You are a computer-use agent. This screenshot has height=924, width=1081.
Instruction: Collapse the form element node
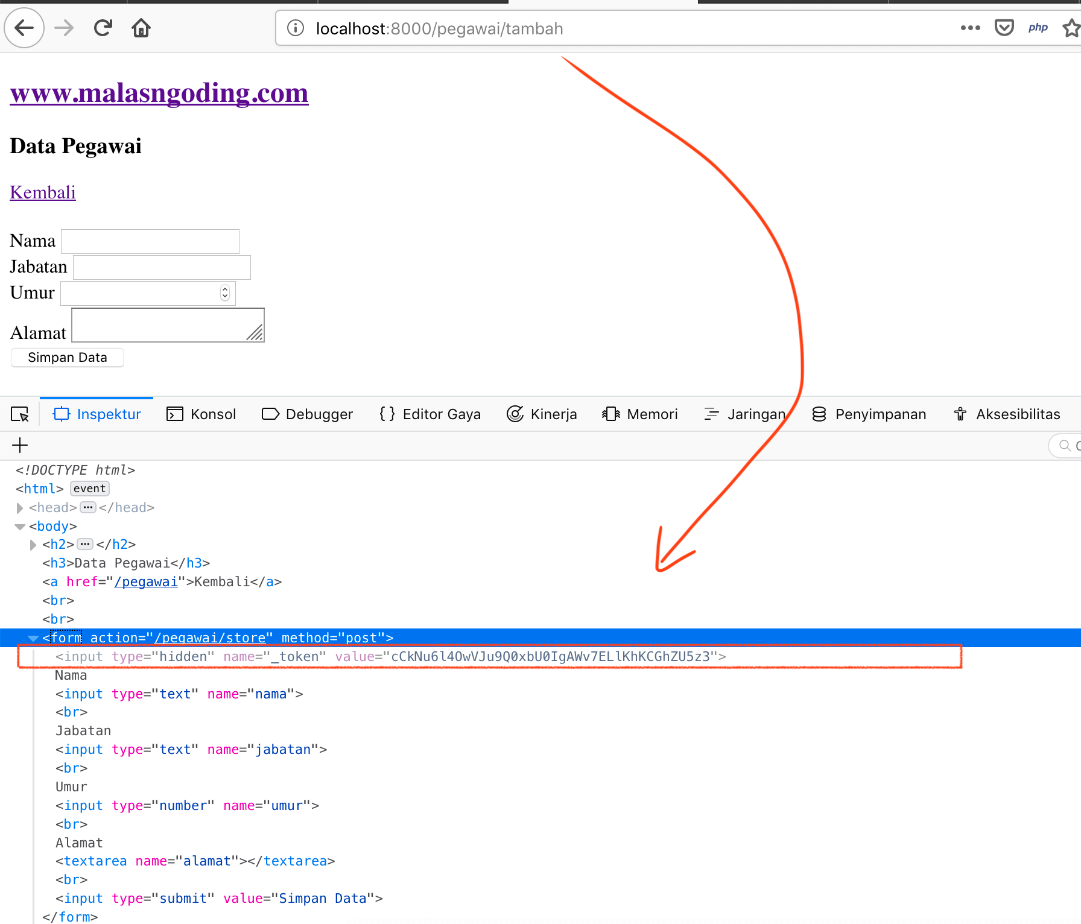click(x=33, y=638)
